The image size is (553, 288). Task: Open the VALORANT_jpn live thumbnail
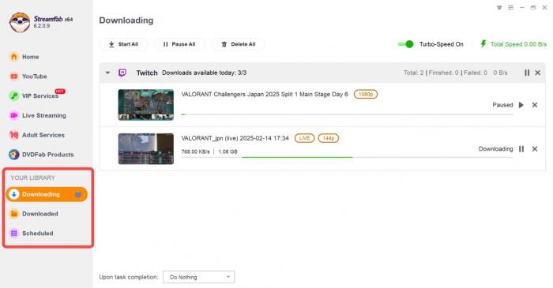[x=146, y=148]
